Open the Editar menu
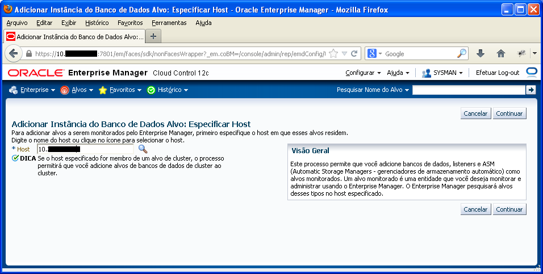543x274 pixels. click(x=44, y=23)
